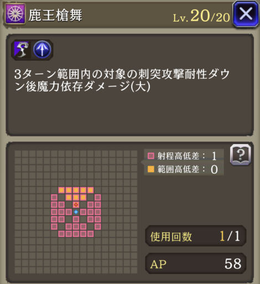Tap the AP 58 cost panel
260x284 pixels.
(196, 263)
